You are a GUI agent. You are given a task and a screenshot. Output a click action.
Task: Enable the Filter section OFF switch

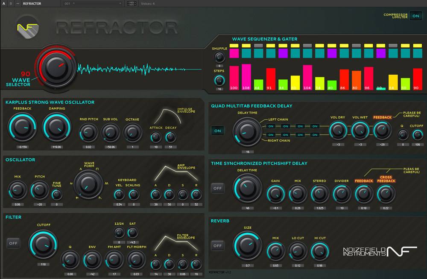pyautogui.click(x=13, y=243)
